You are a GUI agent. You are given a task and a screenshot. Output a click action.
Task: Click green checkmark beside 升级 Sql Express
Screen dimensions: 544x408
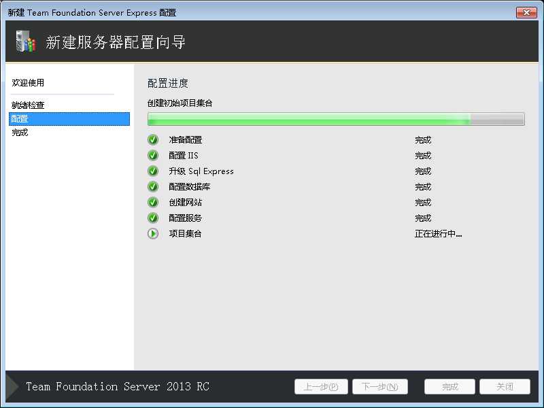(x=153, y=171)
